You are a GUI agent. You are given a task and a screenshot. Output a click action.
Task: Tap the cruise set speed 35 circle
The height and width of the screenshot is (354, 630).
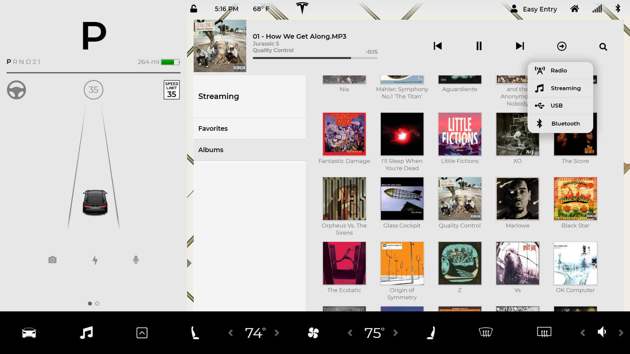tap(94, 90)
